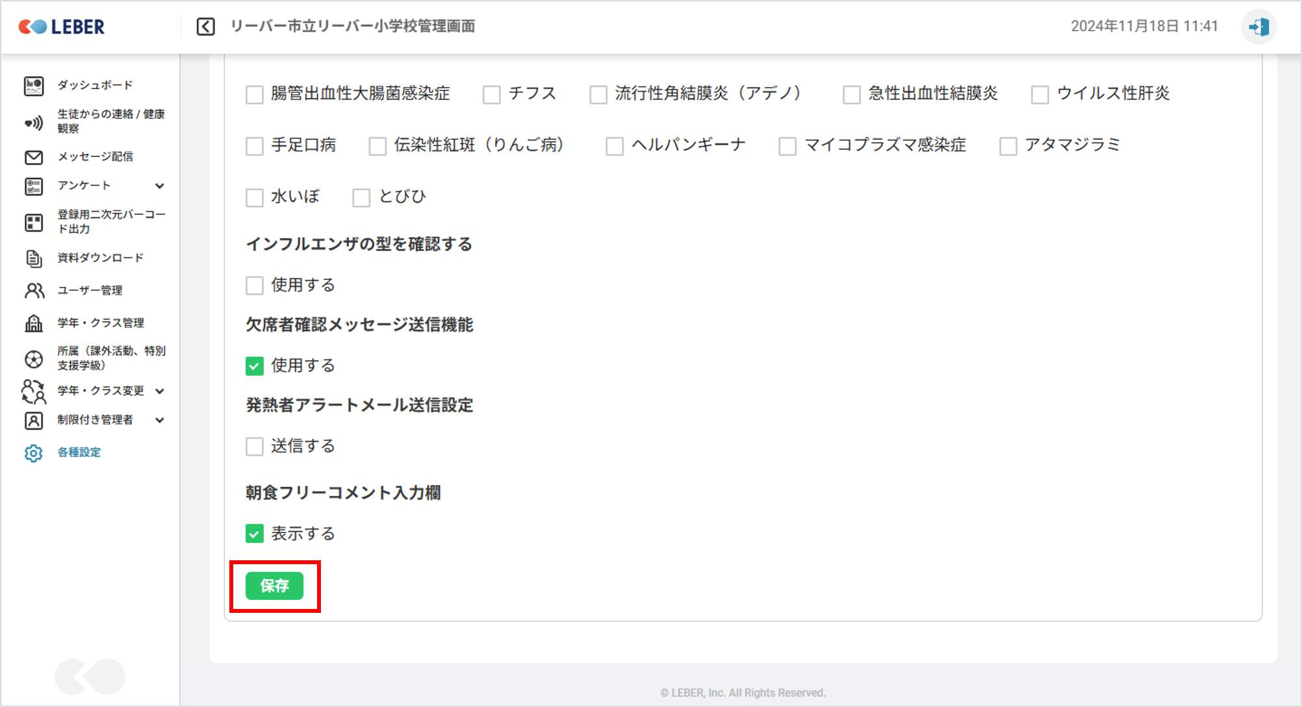Open 所属（課外活動、特別支援学級） menu item

(110, 358)
